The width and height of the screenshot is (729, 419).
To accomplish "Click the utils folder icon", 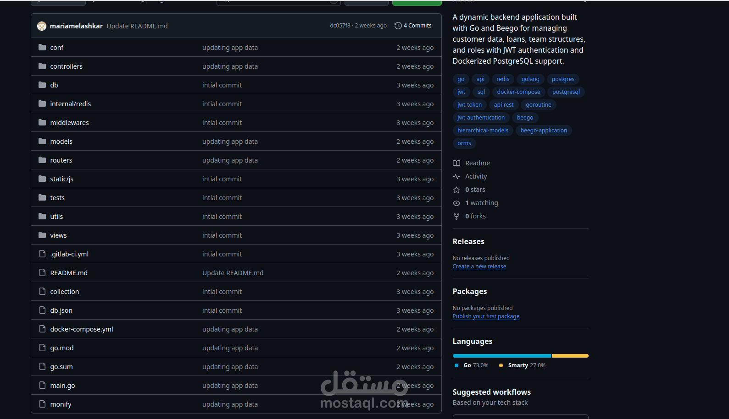I will [42, 216].
